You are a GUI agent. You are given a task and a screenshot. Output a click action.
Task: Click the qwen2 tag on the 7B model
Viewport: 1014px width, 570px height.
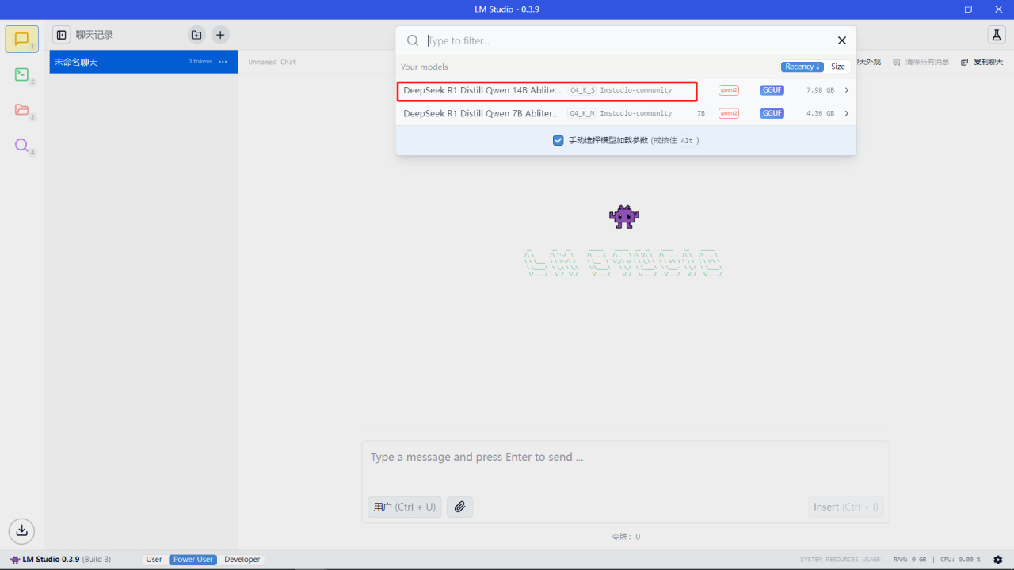coord(729,113)
